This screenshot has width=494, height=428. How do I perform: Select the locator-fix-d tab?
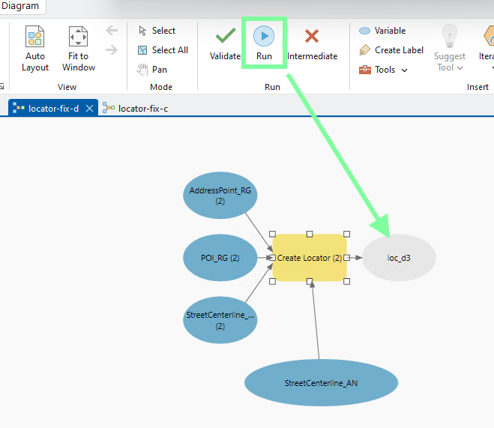[52, 108]
